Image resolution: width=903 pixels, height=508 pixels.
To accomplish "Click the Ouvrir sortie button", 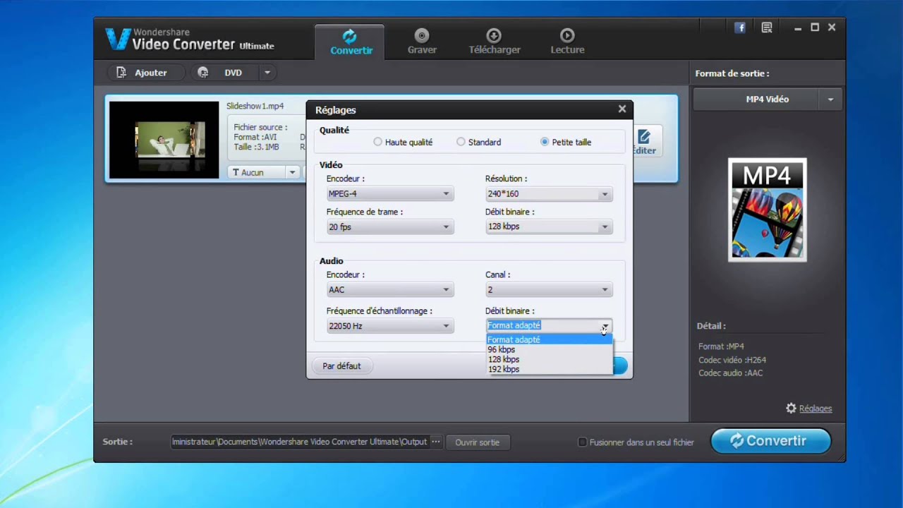I will coord(478,442).
